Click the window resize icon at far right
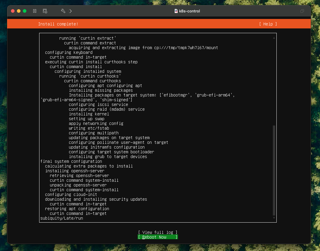The image size is (320, 251). pyautogui.click(x=302, y=11)
